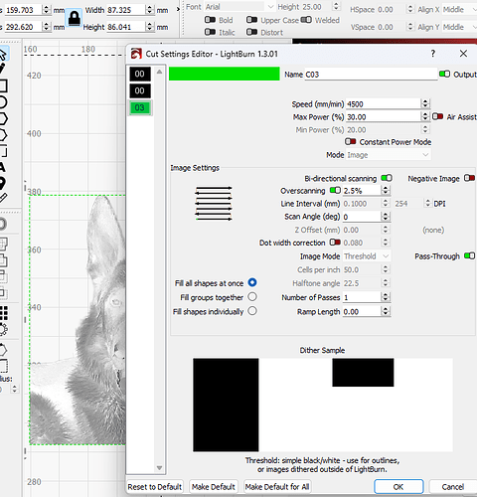
Task: Click the help question mark icon
Action: pyautogui.click(x=432, y=54)
